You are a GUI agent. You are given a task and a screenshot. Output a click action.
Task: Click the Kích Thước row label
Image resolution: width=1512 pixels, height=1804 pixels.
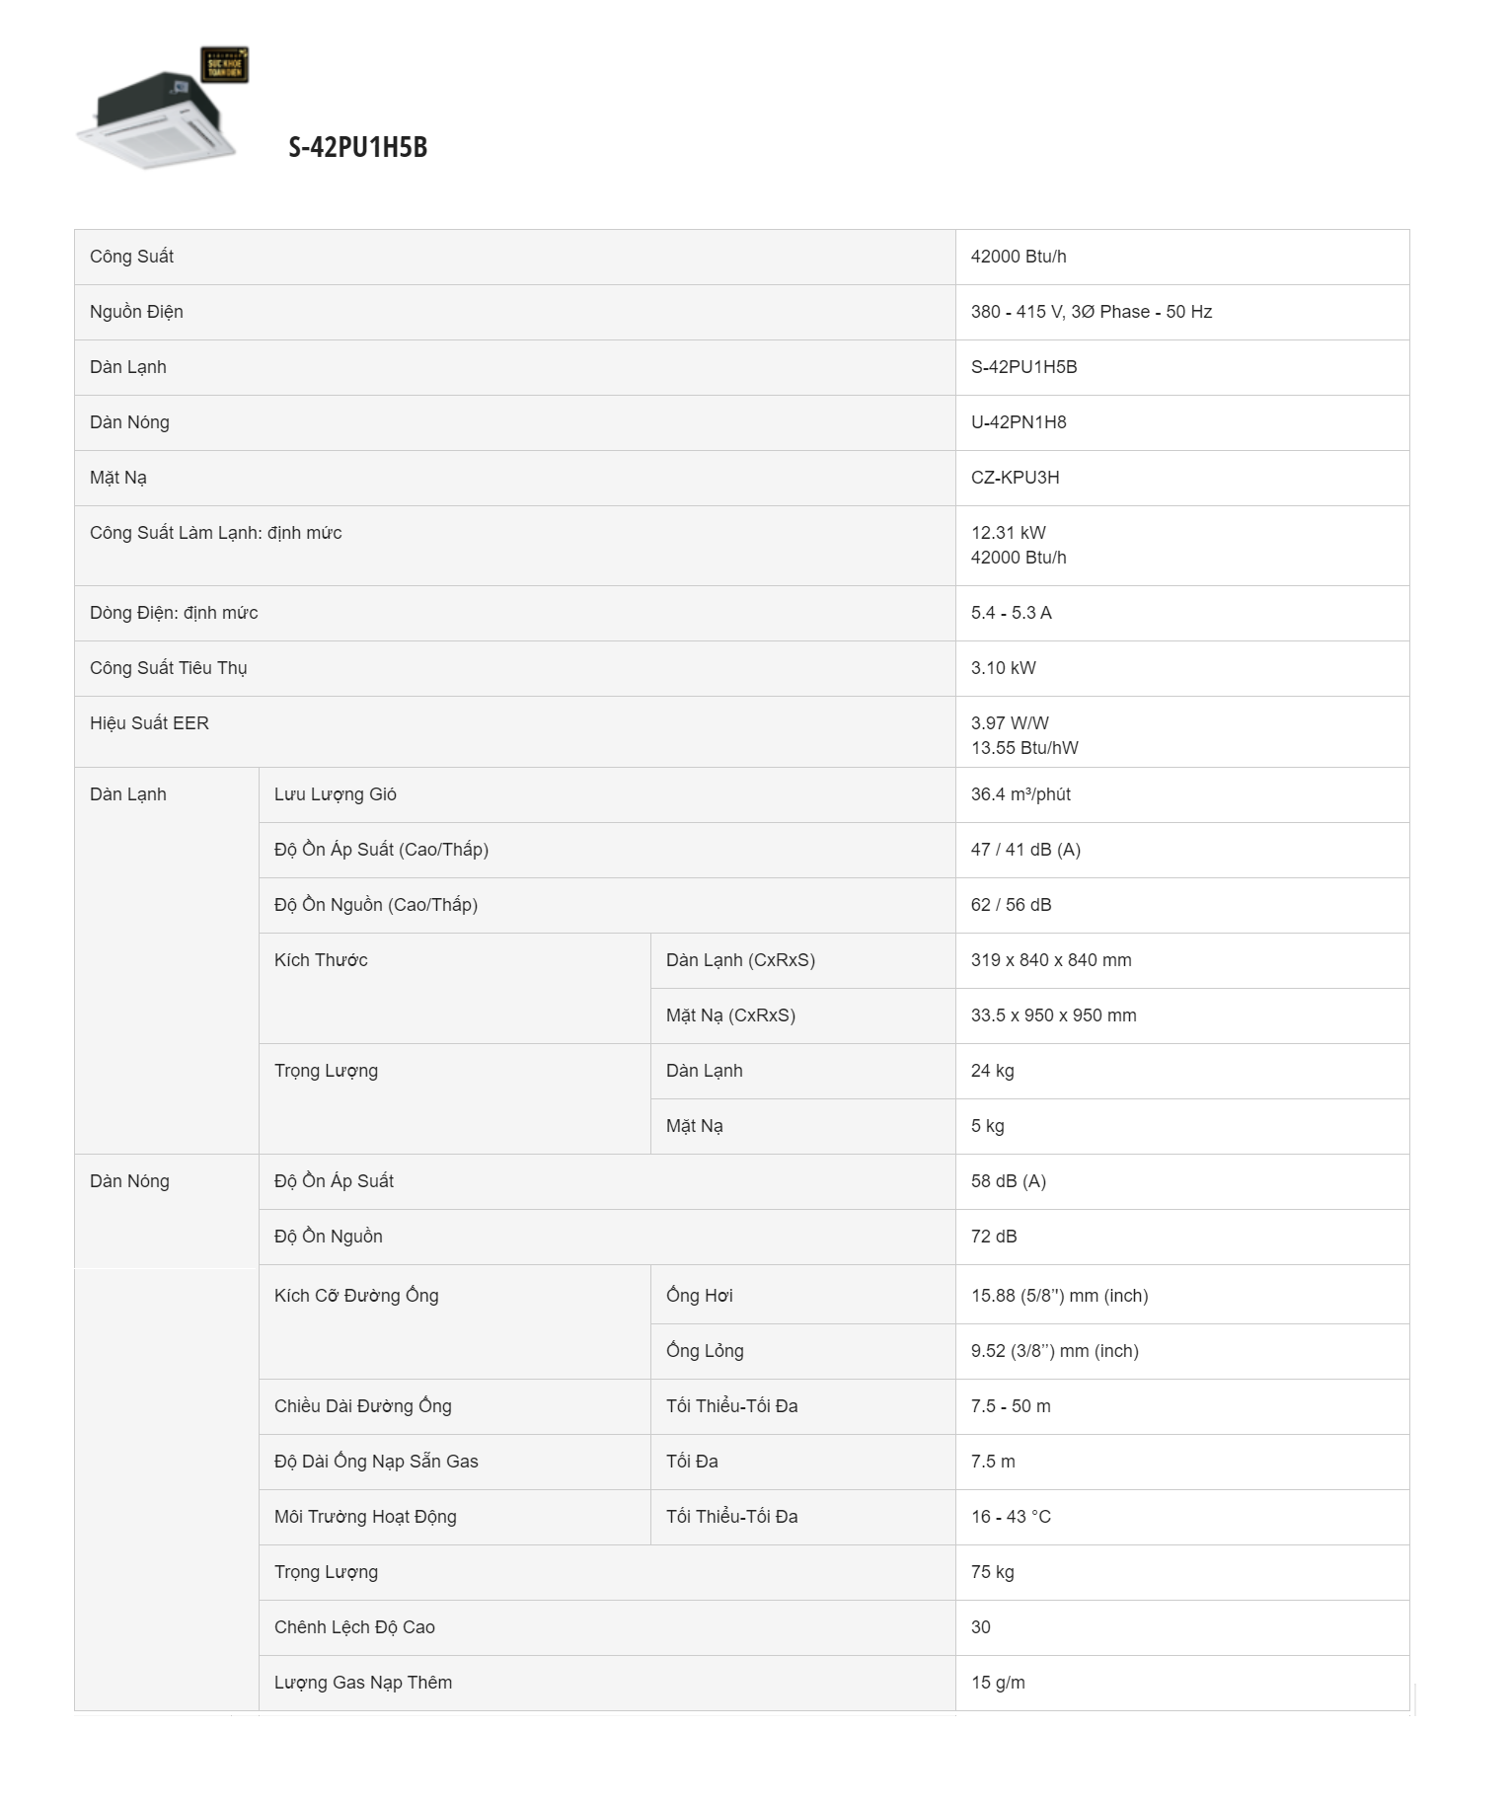[321, 960]
